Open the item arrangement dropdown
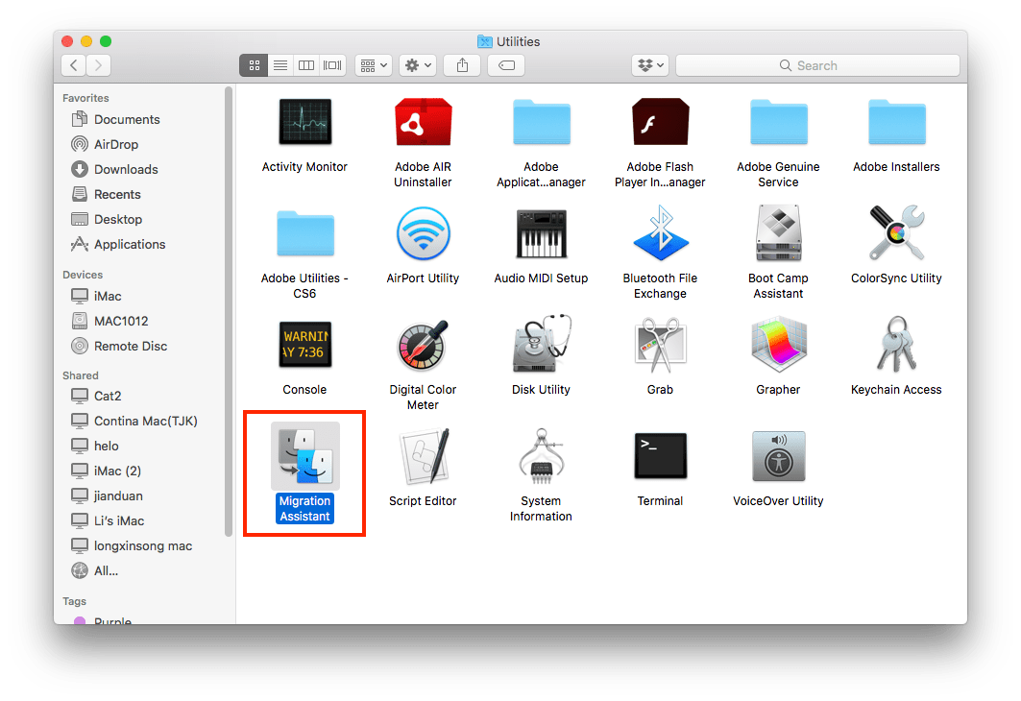Screen dimensions: 1021x701 pyautogui.click(x=373, y=64)
